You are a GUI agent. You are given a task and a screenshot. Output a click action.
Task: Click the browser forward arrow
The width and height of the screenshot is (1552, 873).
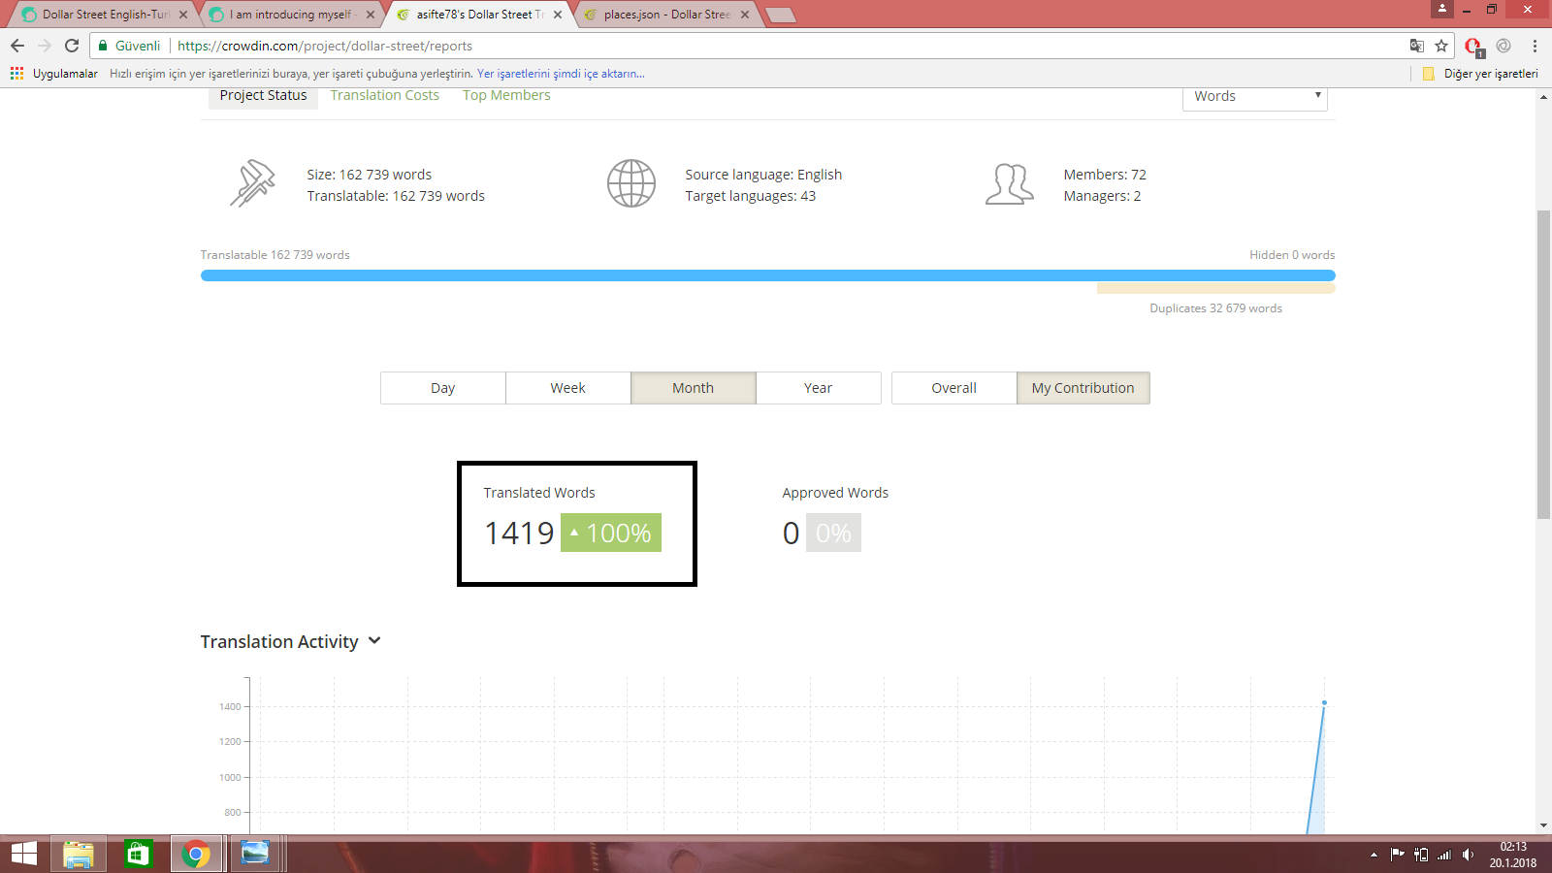pos(45,46)
